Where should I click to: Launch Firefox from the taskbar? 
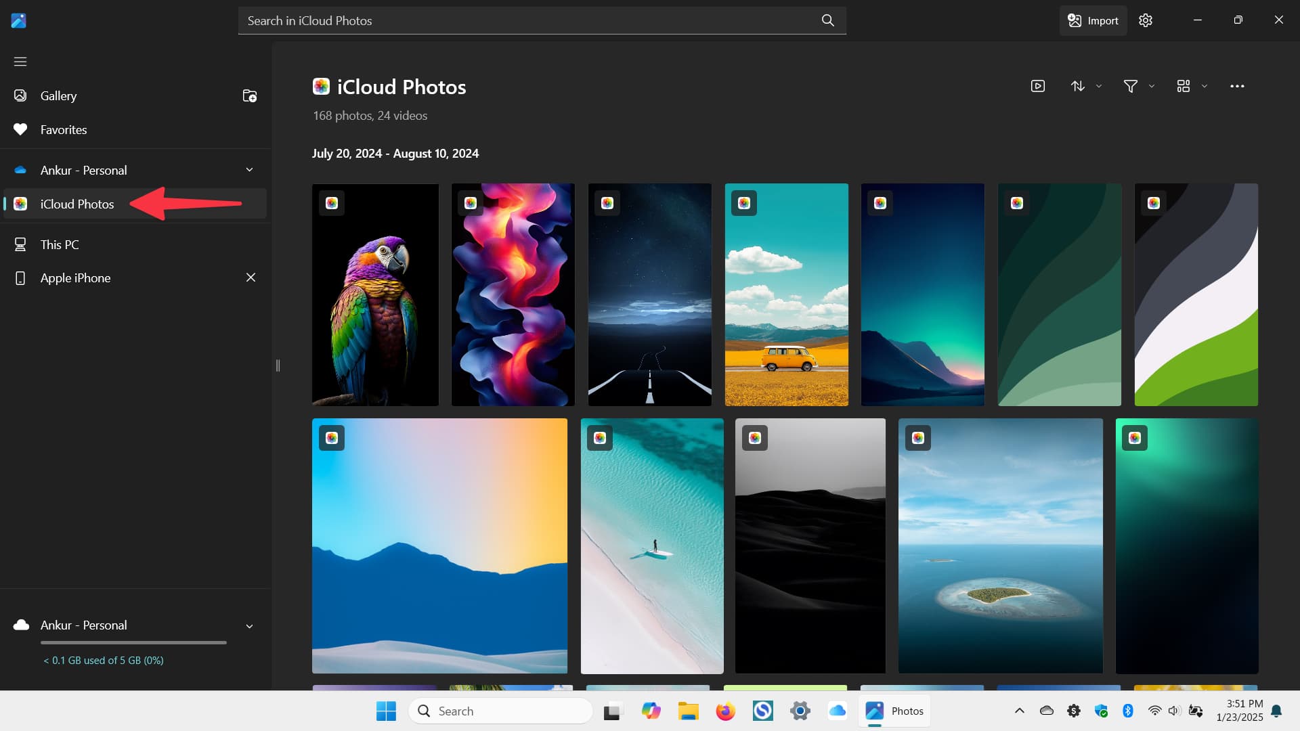pos(725,711)
